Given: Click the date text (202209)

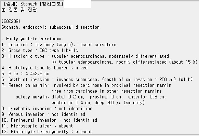Looking at the screenshot, I should click(11, 21).
